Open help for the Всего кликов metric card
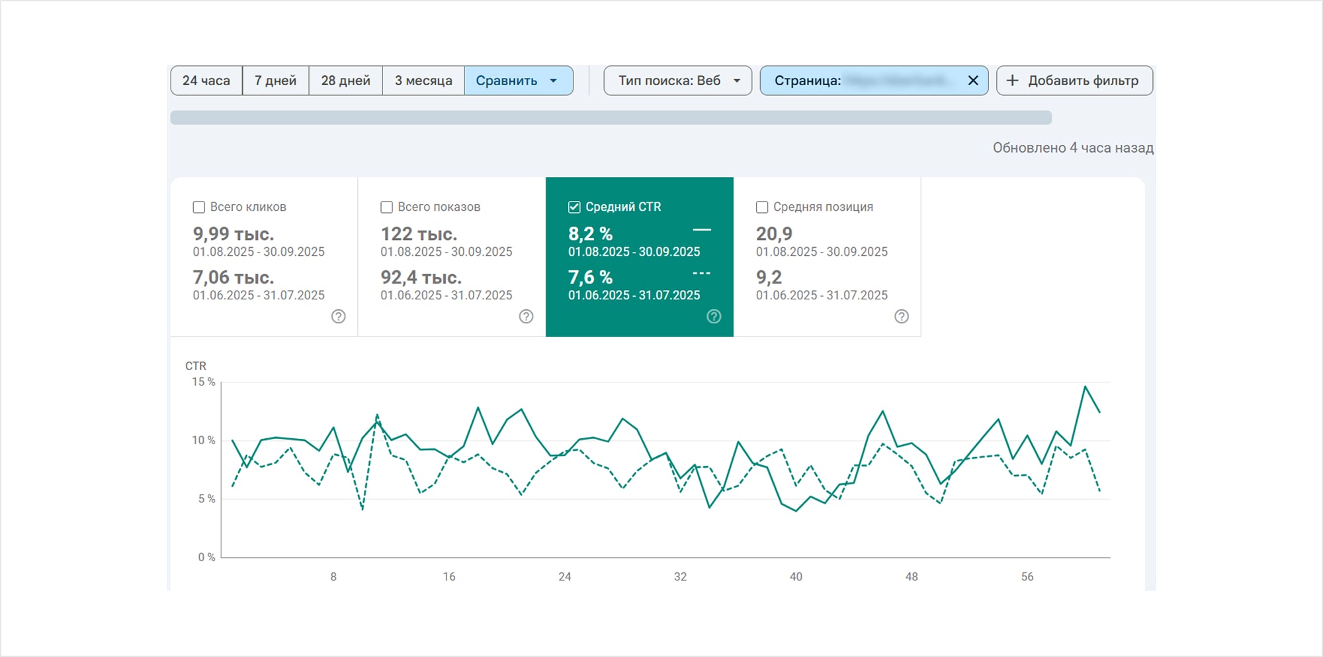The height and width of the screenshot is (657, 1323). coord(338,317)
